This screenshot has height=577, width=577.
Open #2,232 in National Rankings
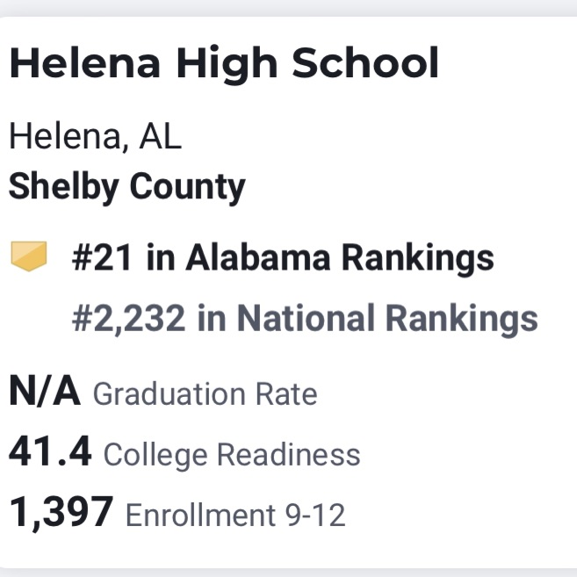tap(305, 318)
